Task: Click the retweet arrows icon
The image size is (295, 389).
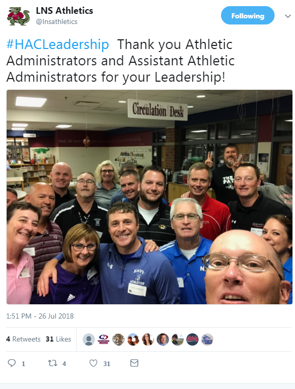Action: 53,363
